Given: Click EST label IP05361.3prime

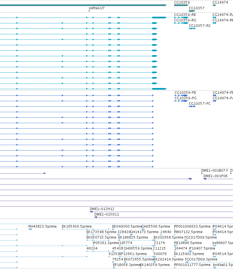Looking at the screenshot, I should pos(106,243).
